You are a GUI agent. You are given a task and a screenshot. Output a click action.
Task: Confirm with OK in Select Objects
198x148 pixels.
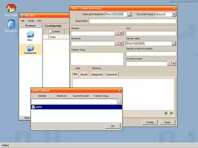click(113, 126)
